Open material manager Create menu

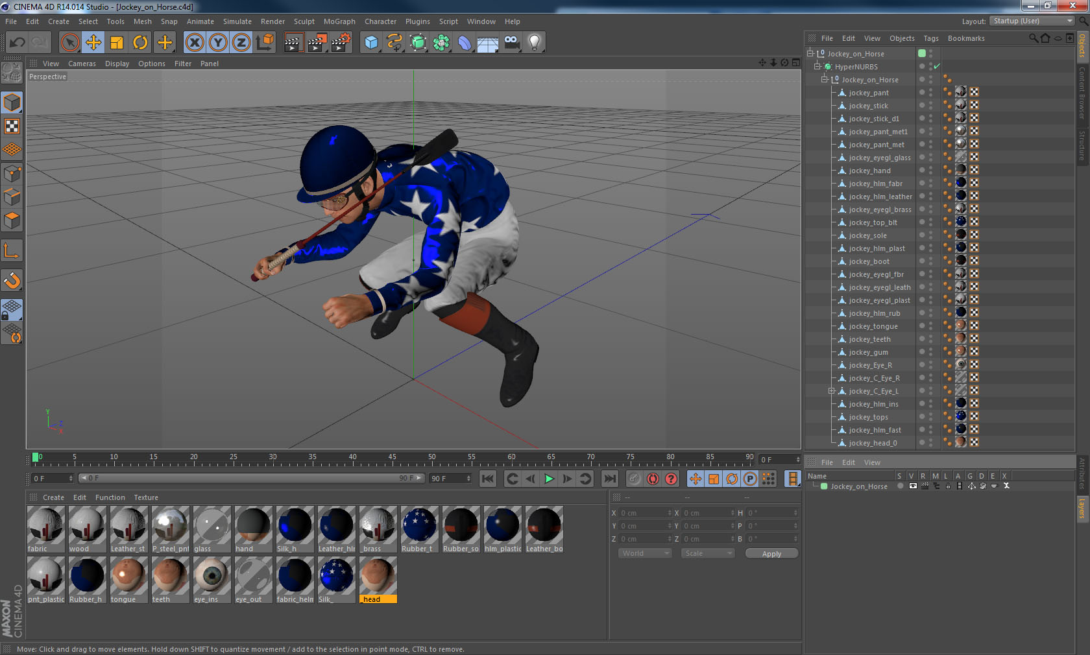pos(53,497)
